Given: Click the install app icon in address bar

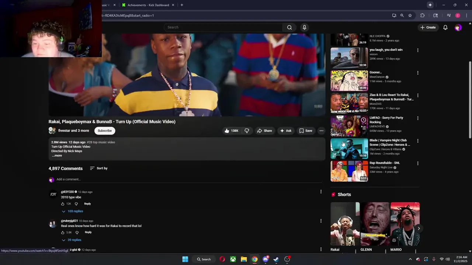Looking at the screenshot, I should 394,15.
